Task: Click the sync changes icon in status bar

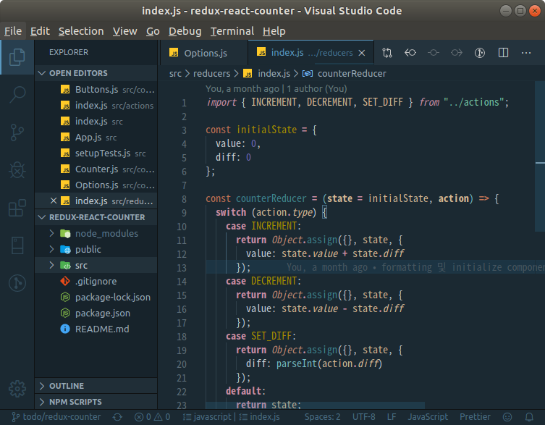Action: [117, 417]
